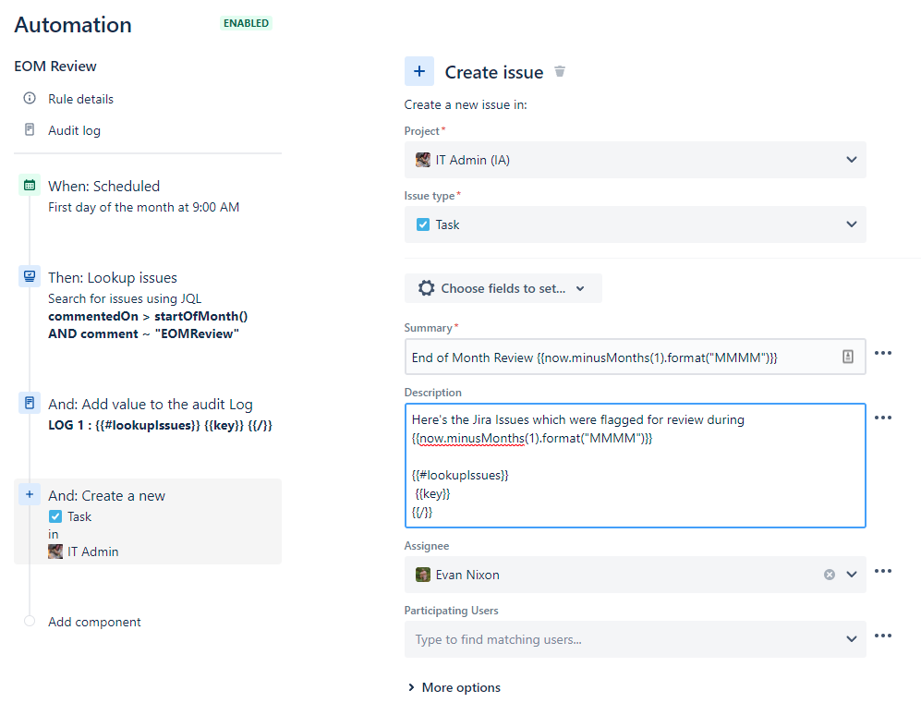This screenshot has width=921, height=715.
Task: Click the AND comment ~ "EOMReview" text
Action: point(144,333)
